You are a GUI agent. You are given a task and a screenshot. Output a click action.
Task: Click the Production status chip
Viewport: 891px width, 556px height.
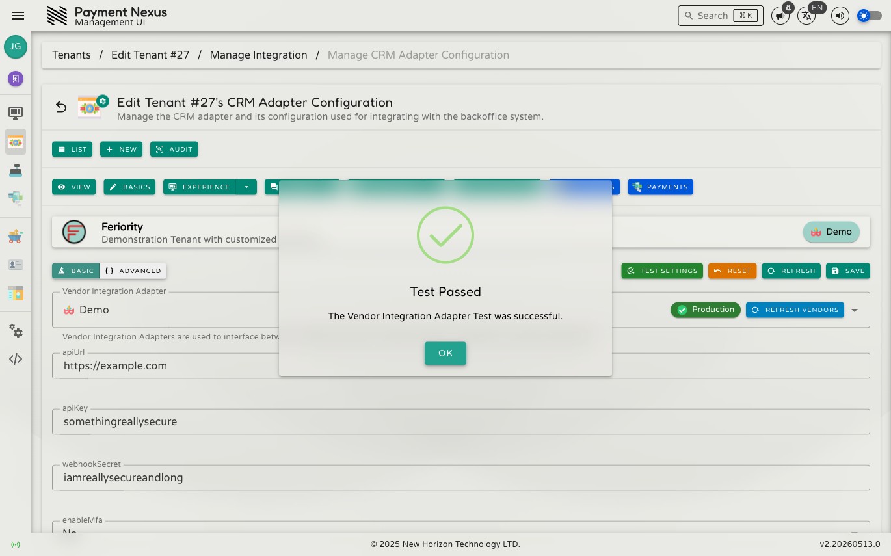pos(706,310)
